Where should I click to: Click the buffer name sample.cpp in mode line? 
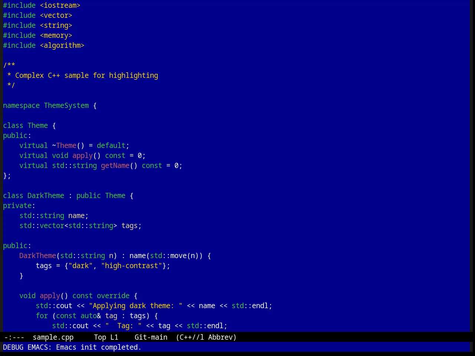[x=53, y=337]
